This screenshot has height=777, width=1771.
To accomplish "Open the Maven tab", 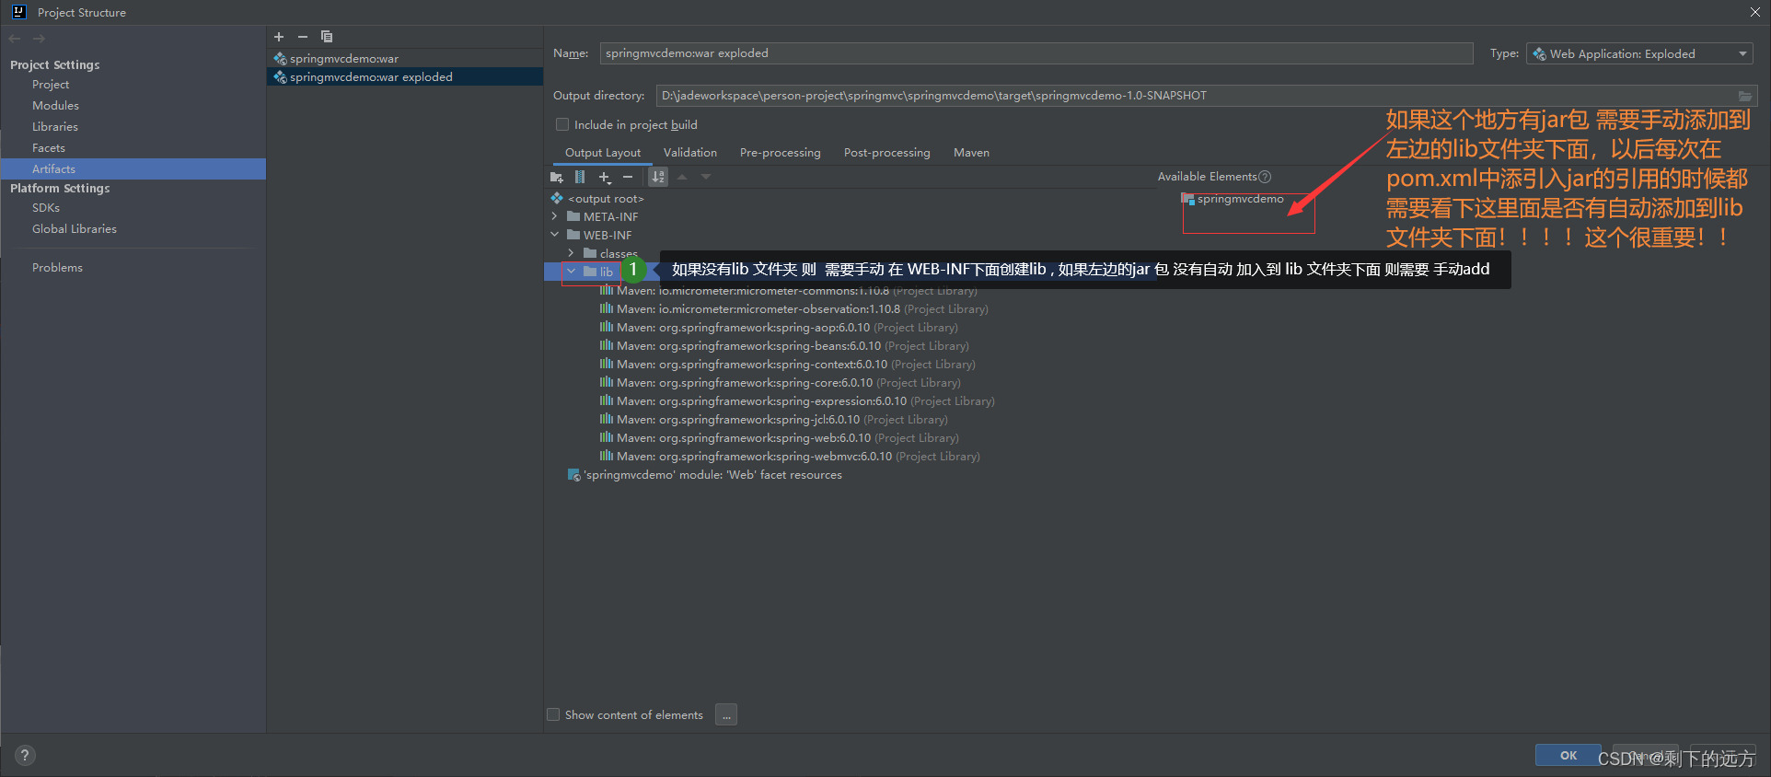I will click(972, 153).
